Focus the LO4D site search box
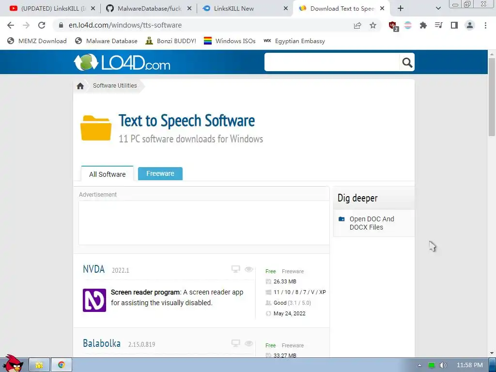This screenshot has height=372, width=496. 332,62
